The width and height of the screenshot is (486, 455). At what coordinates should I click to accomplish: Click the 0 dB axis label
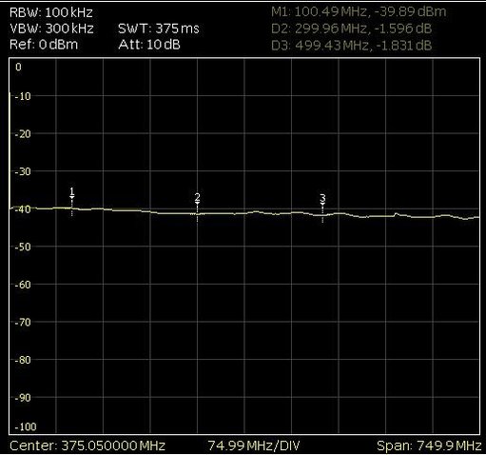click(x=18, y=67)
